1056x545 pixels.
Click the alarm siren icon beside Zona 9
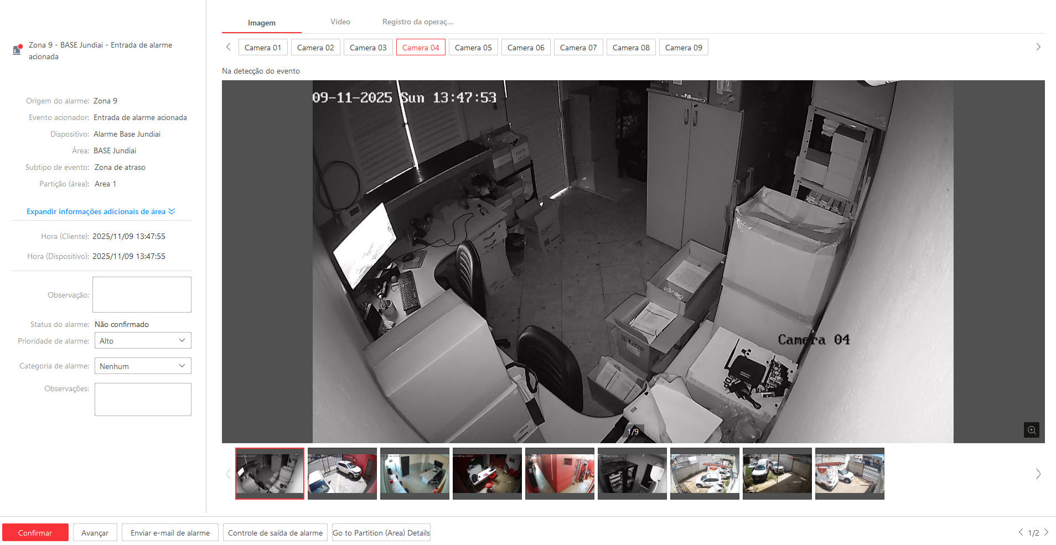(17, 50)
